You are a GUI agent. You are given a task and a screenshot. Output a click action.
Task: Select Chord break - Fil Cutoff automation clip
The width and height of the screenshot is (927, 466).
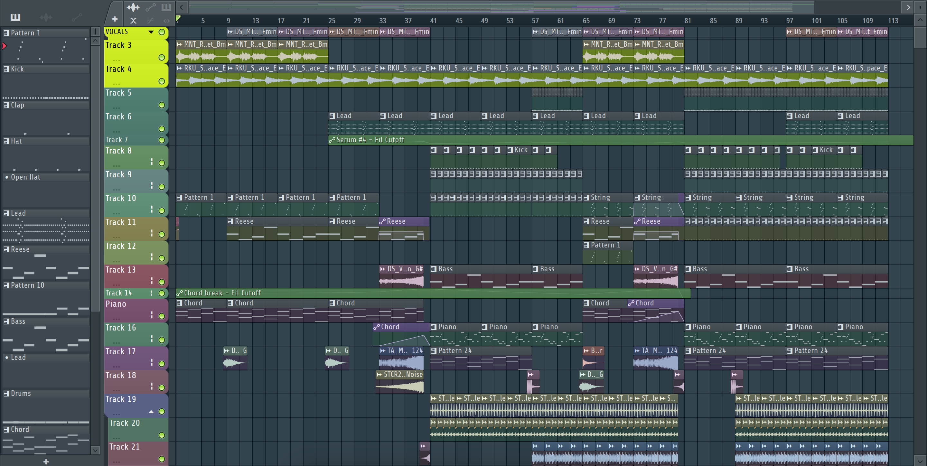pyautogui.click(x=433, y=293)
